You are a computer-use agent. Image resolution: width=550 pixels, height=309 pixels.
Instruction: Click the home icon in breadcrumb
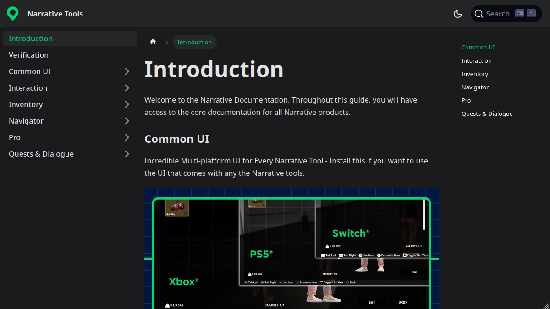coord(153,42)
